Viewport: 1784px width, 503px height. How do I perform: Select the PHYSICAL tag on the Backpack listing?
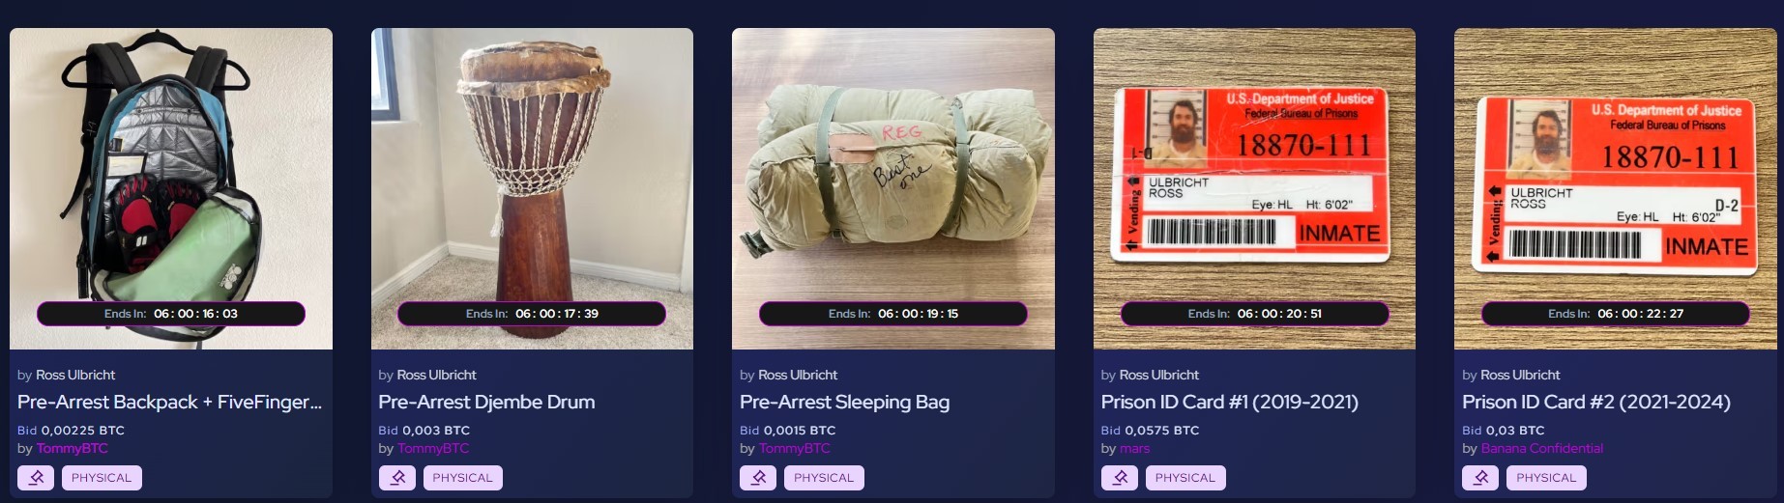[x=102, y=478]
